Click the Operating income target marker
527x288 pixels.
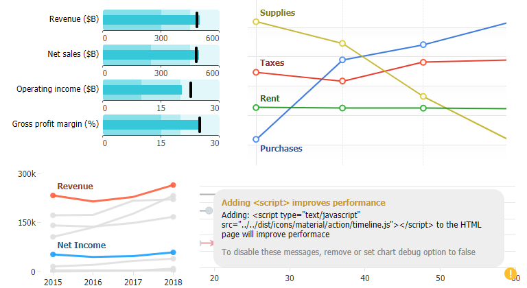click(x=191, y=89)
